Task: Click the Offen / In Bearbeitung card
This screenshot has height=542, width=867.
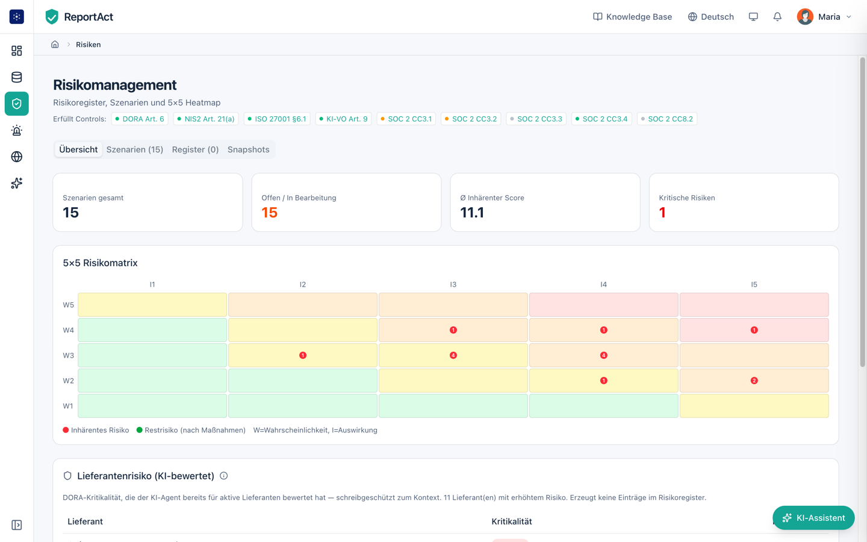Action: coord(346,202)
